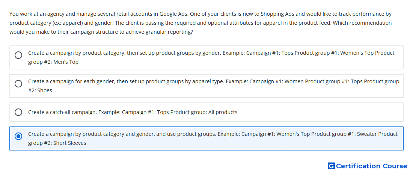The width and height of the screenshot is (413, 173).
Task: Click answer text 'Create a campaign for each gender'
Action: point(71,82)
